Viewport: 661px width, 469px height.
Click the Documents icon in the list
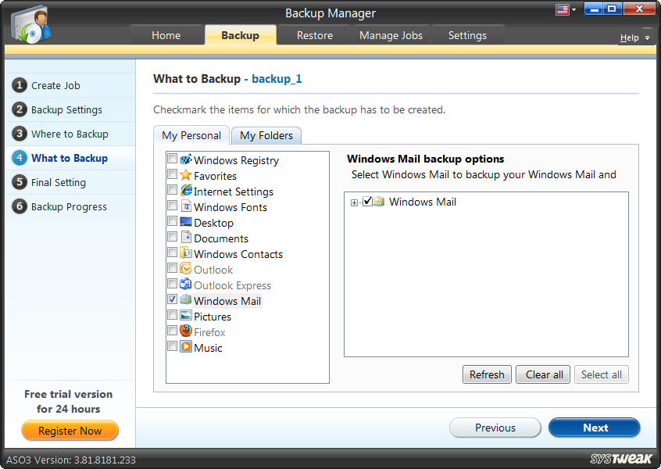pyautogui.click(x=185, y=238)
